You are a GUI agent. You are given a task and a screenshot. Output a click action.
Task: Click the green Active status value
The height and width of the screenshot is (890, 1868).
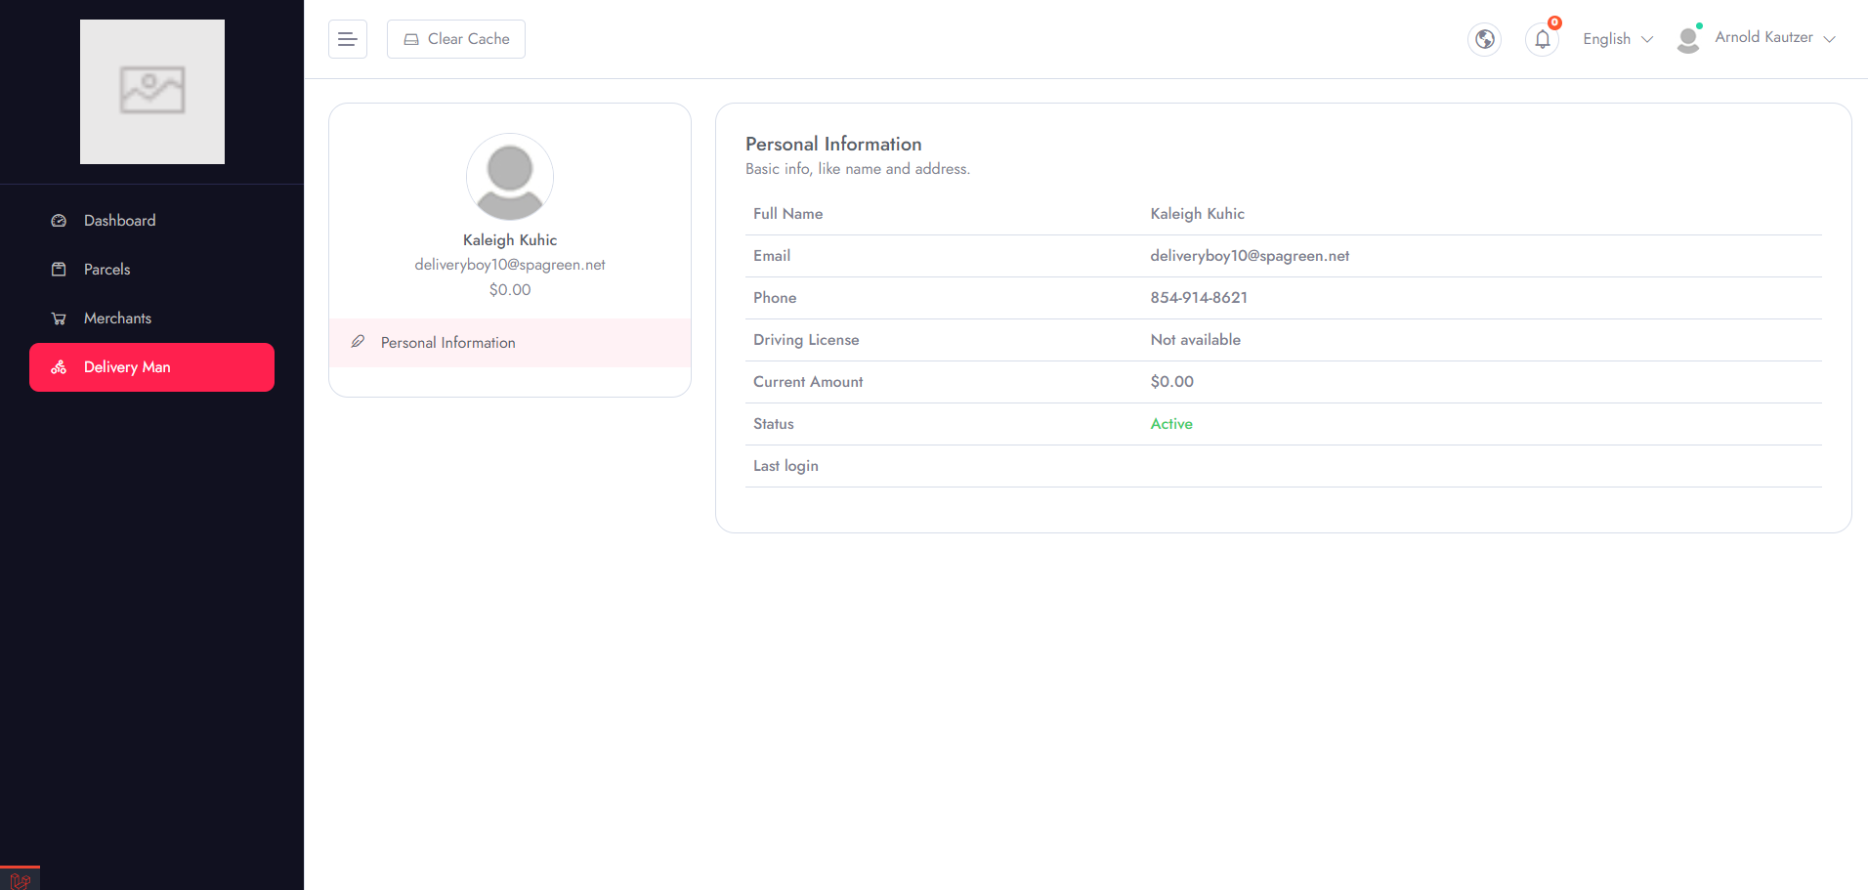click(1171, 424)
